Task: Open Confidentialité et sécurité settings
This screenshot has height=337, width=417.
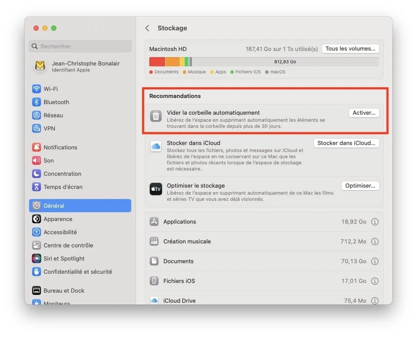Action: coord(80,272)
